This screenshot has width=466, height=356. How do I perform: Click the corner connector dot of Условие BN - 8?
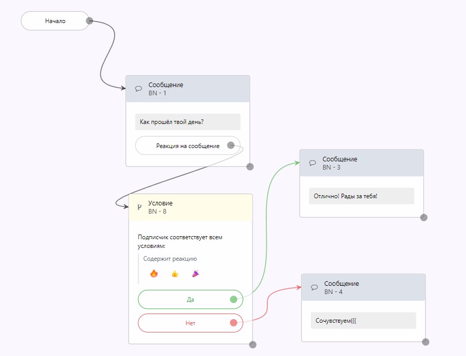(x=252, y=345)
